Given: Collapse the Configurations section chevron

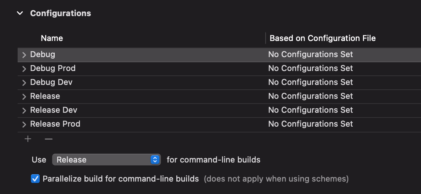Looking at the screenshot, I should [x=20, y=14].
